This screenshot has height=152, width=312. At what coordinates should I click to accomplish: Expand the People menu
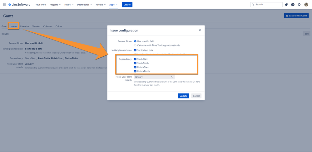coord(101,5)
